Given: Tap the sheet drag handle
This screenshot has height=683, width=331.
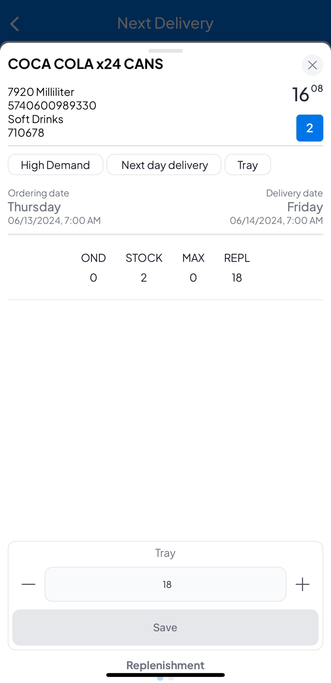Looking at the screenshot, I should coord(165,51).
